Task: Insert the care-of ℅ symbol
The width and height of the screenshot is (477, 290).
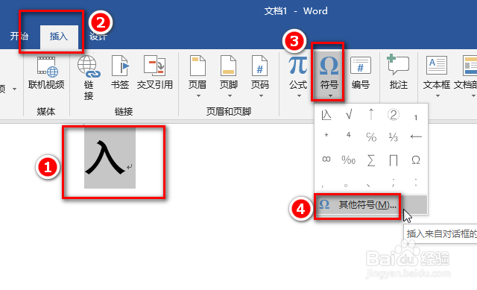Action: pyautogui.click(x=371, y=137)
